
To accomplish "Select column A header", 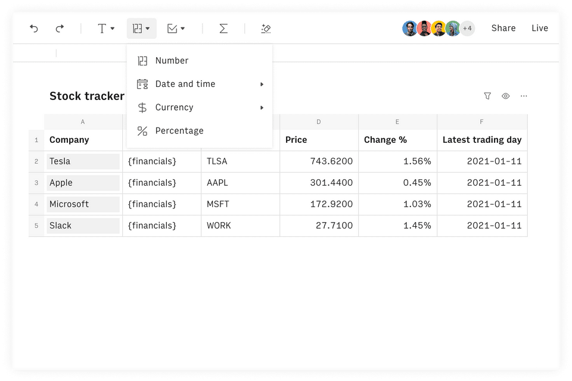I will [x=83, y=122].
